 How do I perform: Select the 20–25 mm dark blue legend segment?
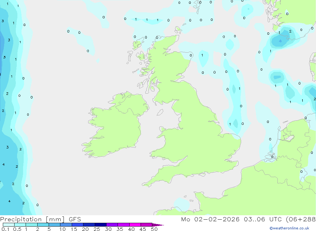point(89,225)
